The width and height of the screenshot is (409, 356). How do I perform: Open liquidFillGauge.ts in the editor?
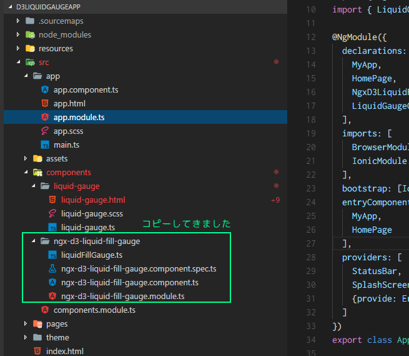click(91, 255)
